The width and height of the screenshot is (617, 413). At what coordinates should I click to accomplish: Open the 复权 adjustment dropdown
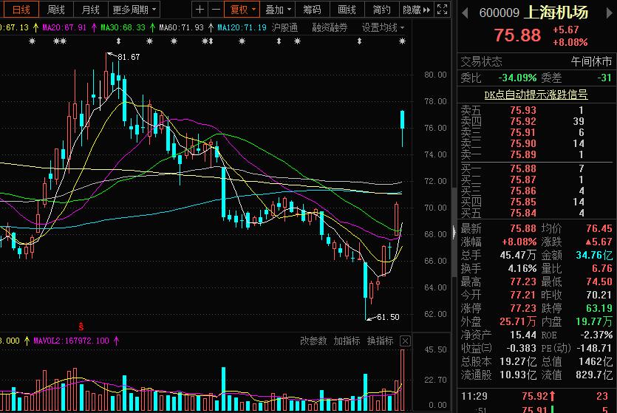(x=242, y=10)
